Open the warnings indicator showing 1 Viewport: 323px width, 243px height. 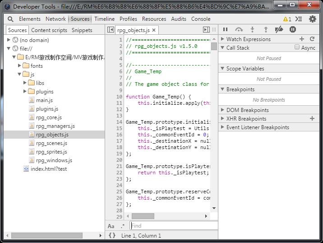point(287,19)
